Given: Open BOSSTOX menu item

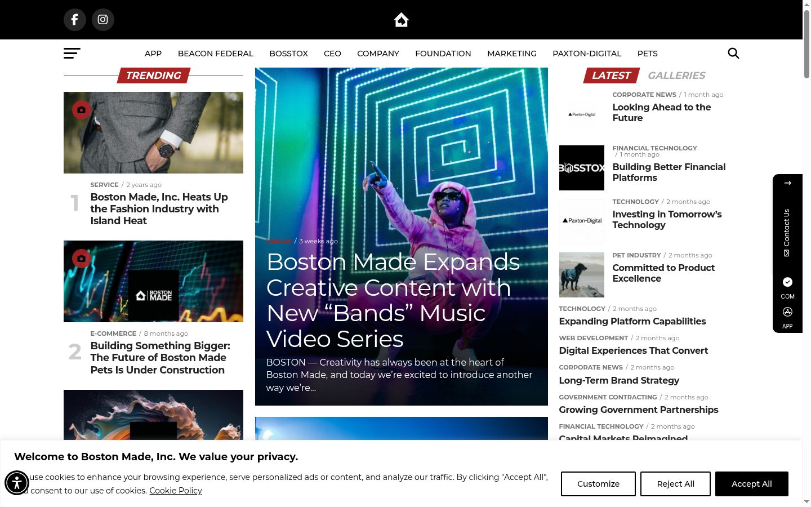Looking at the screenshot, I should (x=288, y=54).
